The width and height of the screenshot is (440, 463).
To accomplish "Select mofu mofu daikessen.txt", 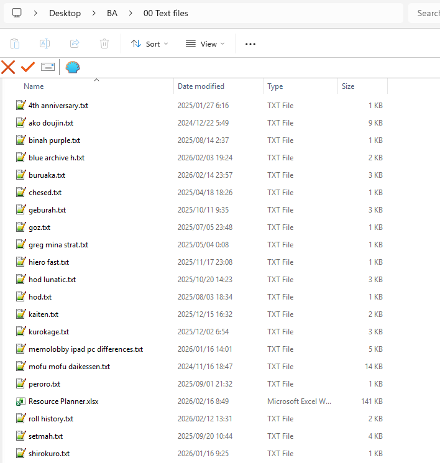I will 69,367.
